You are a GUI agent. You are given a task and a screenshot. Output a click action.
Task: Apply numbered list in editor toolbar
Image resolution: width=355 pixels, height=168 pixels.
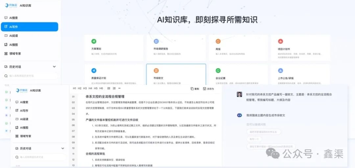coord(114,88)
